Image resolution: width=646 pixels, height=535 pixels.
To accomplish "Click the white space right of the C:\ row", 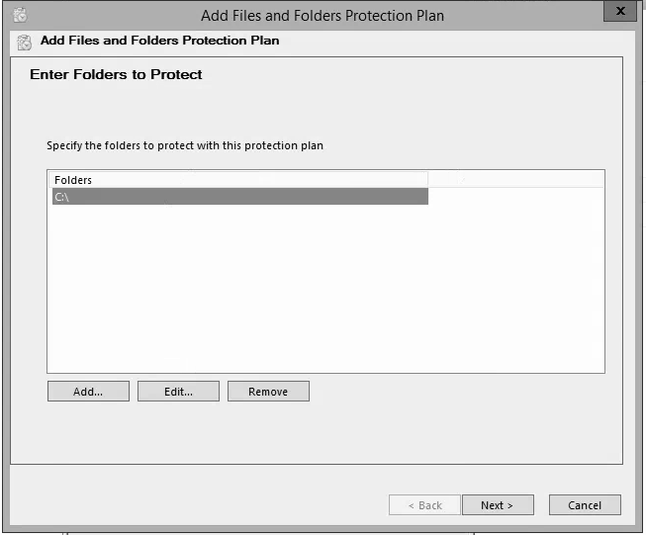I will click(516, 197).
